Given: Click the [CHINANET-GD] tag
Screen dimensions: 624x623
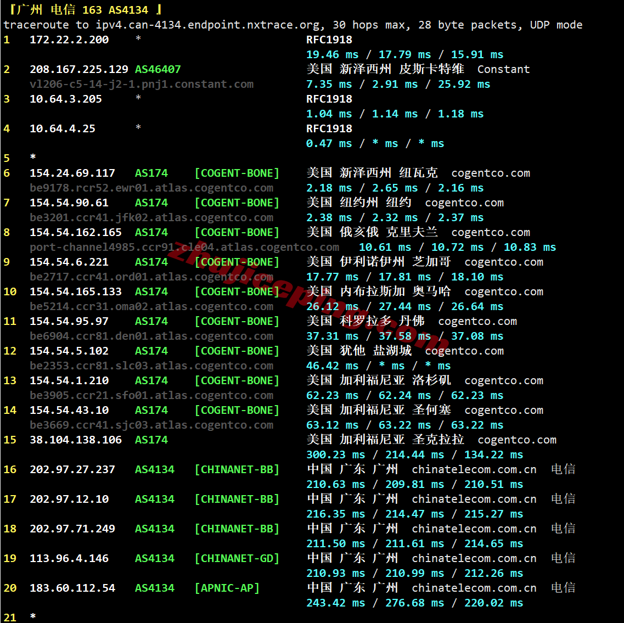Looking at the screenshot, I should (x=237, y=559).
